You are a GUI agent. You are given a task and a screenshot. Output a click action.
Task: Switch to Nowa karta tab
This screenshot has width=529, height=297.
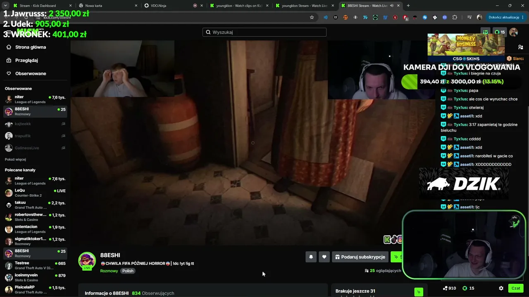point(108,5)
